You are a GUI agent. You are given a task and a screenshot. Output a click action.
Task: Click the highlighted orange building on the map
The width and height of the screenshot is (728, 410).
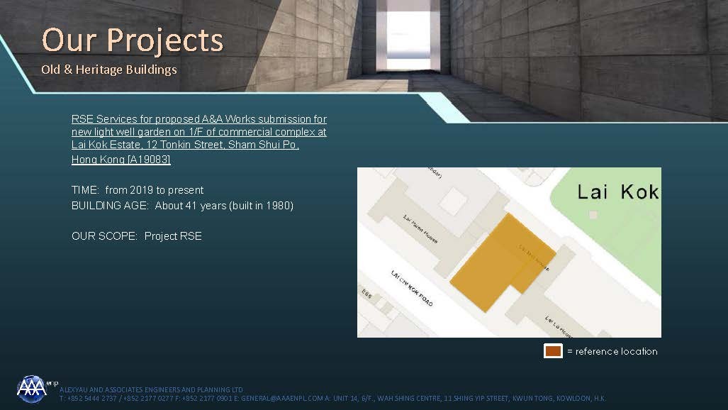496,262
